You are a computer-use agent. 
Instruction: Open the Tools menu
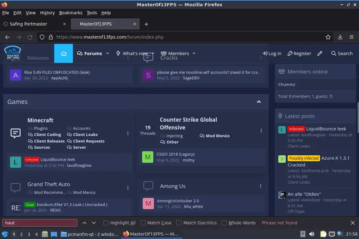92,13
